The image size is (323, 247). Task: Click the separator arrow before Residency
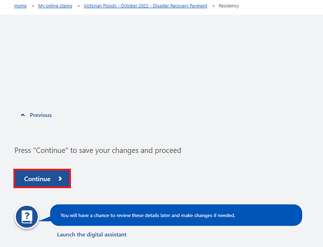click(213, 6)
